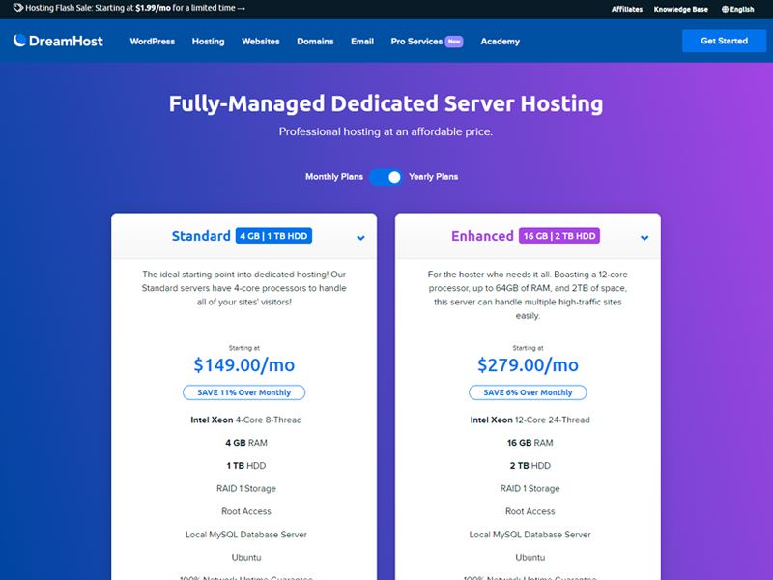The width and height of the screenshot is (773, 580).
Task: Click the 4 GB RAM feature
Action: click(246, 443)
